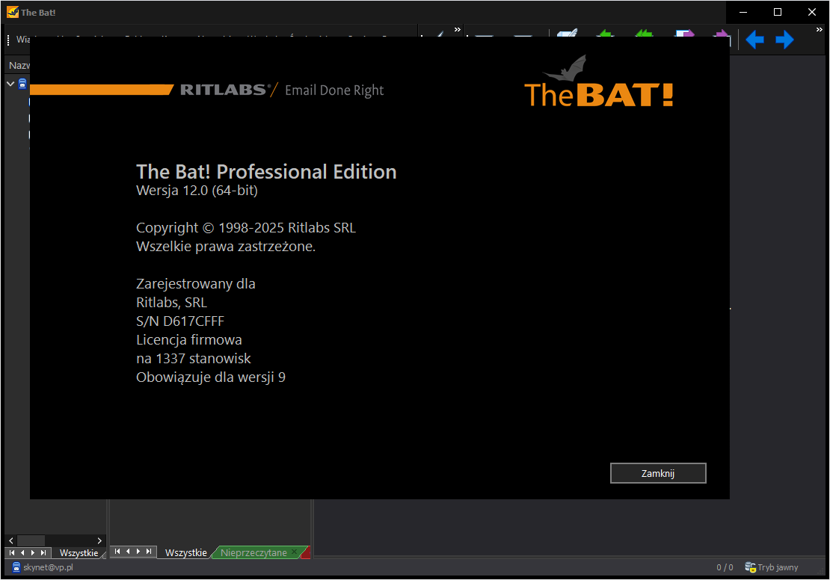Screen dimensions: 830x580
Task: Click the folder pane scrollbar left arrow
Action: coord(11,541)
